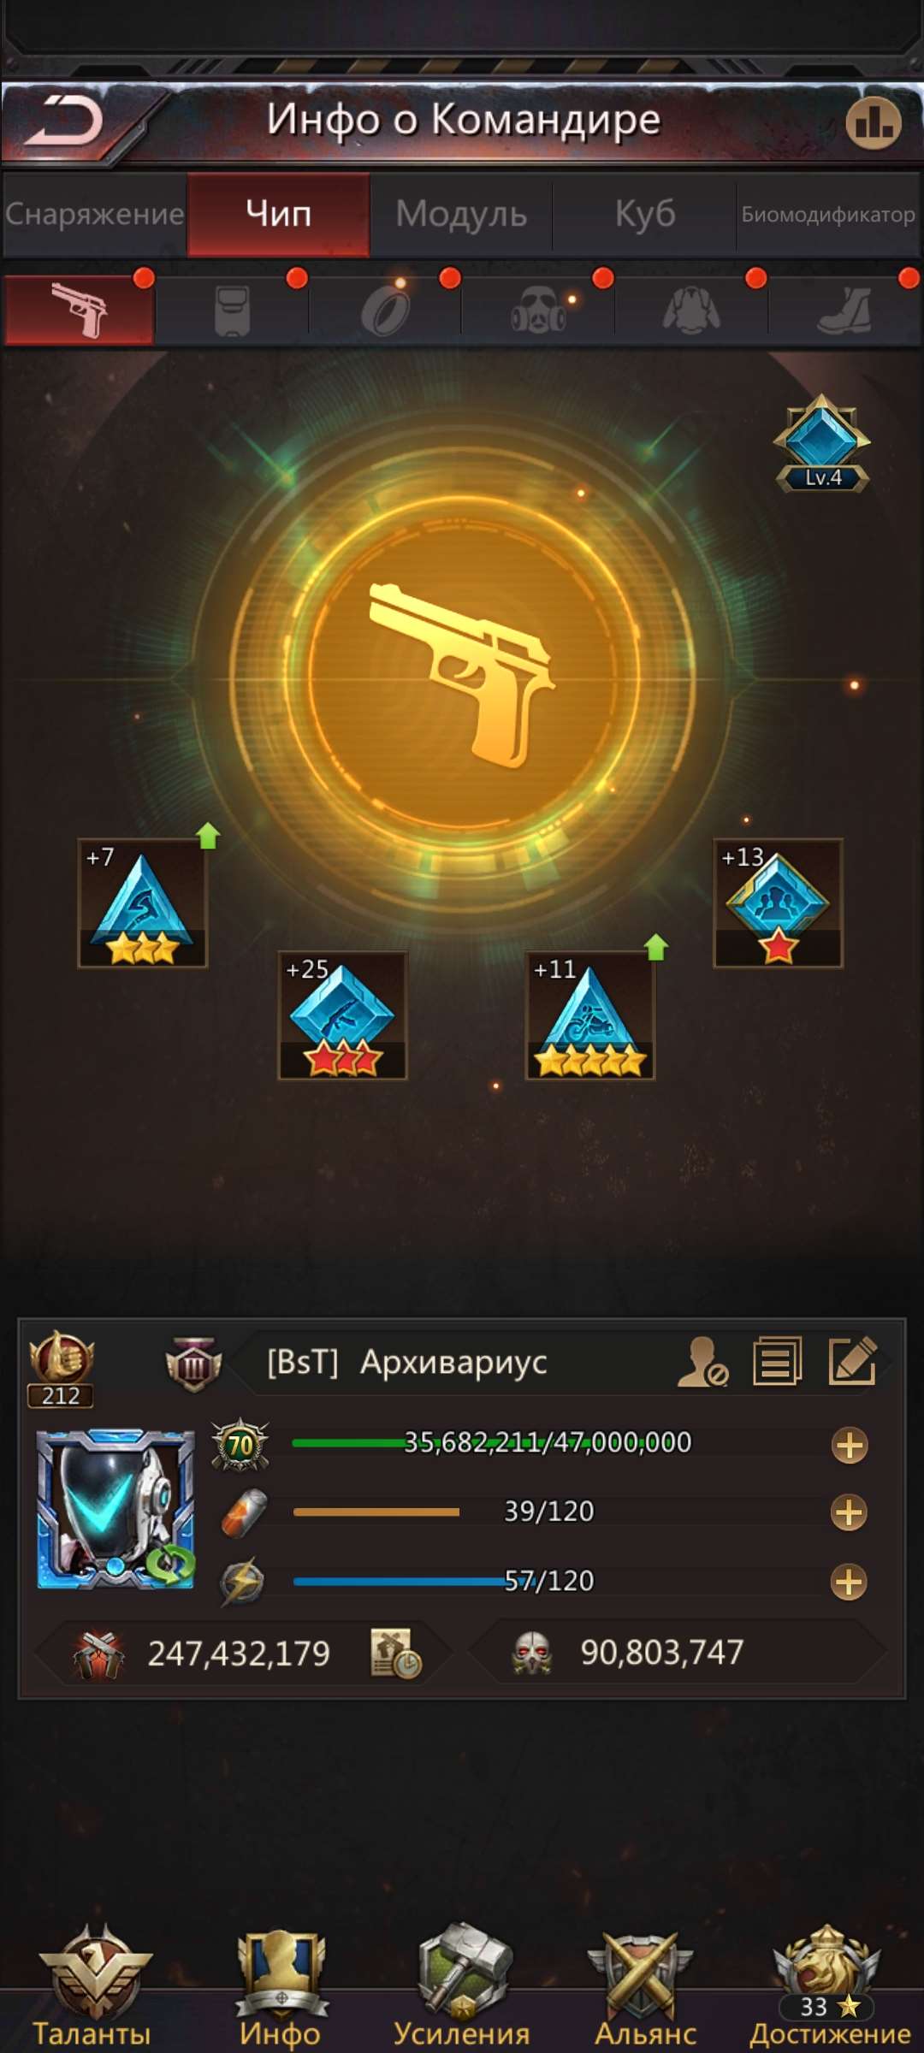Open the statistics chart icon
The image size is (924, 2053).
874,122
